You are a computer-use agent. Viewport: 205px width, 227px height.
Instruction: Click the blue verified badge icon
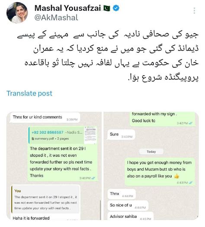pyautogui.click(x=116, y=8)
